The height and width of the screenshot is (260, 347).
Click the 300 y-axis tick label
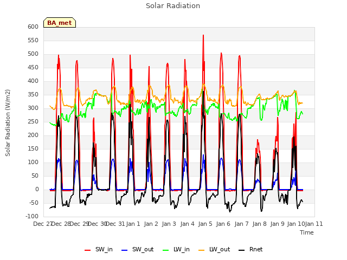(x=33, y=108)
